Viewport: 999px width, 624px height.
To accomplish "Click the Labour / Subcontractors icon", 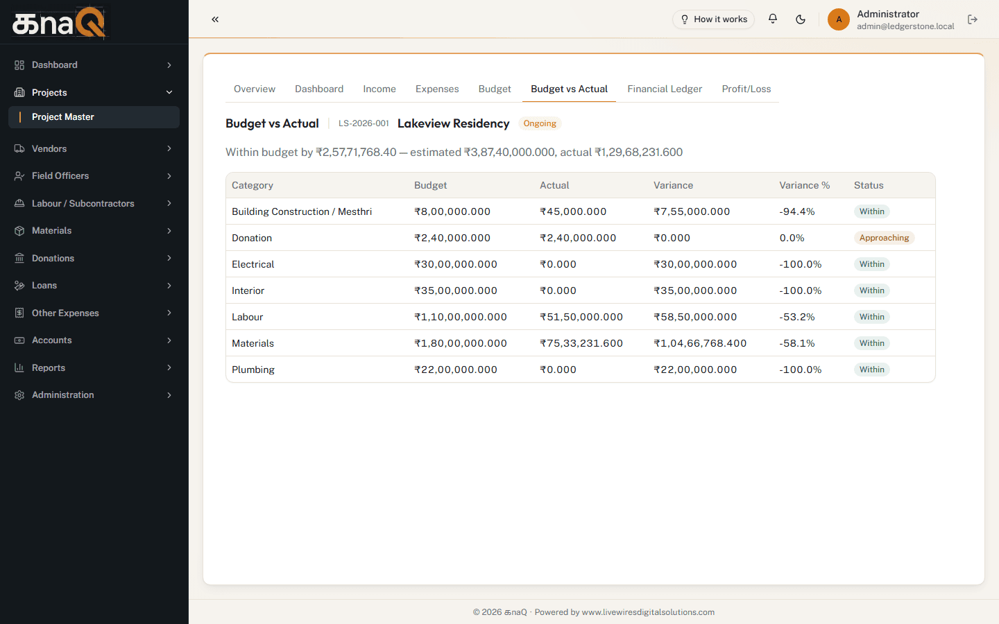I will coord(19,203).
